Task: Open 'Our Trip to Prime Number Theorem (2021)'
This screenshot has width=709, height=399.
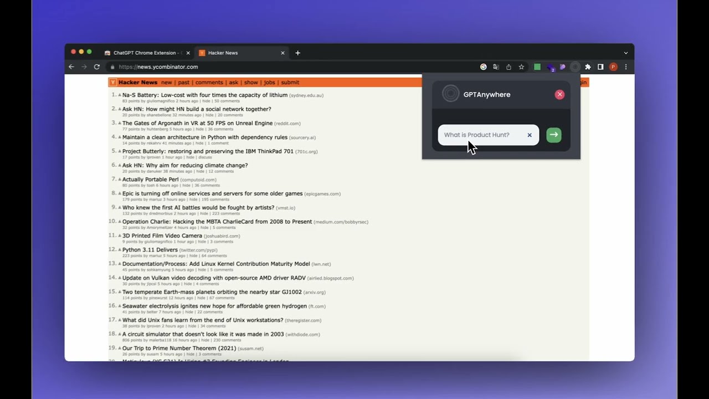Action: click(179, 349)
